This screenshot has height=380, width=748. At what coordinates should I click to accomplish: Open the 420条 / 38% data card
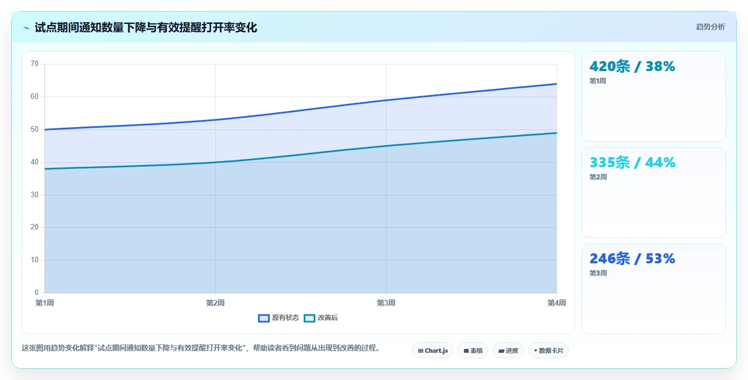(654, 97)
